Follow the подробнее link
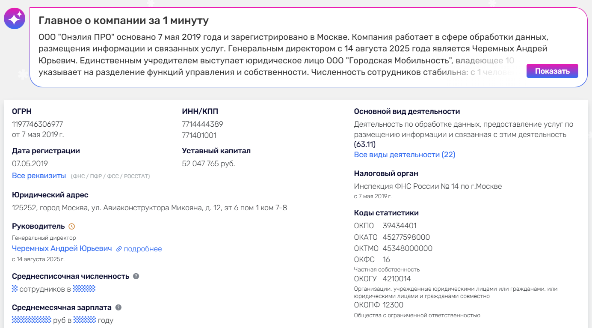 pos(143,249)
